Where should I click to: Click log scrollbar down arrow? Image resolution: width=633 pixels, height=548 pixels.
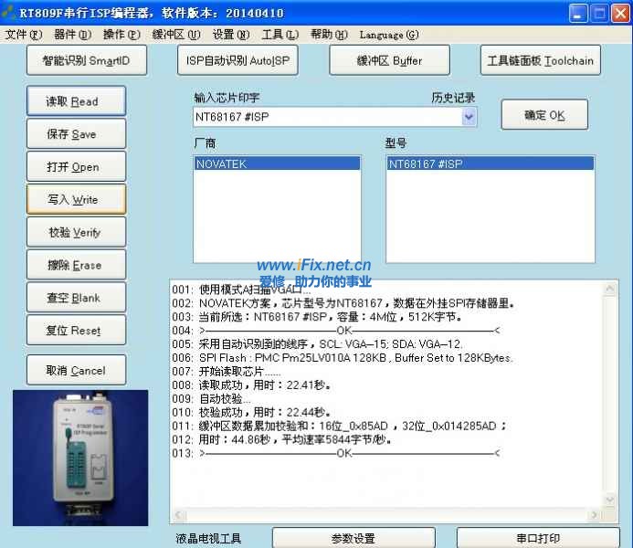point(610,500)
